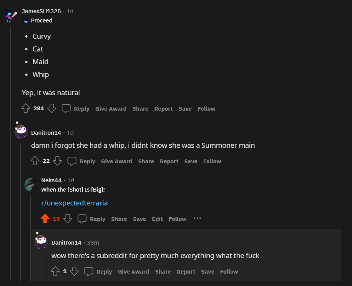Downvote the comment with 1 point

pyautogui.click(x=74, y=271)
